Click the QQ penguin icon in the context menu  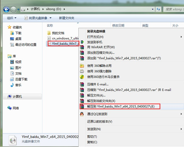pyautogui.click(x=82, y=114)
